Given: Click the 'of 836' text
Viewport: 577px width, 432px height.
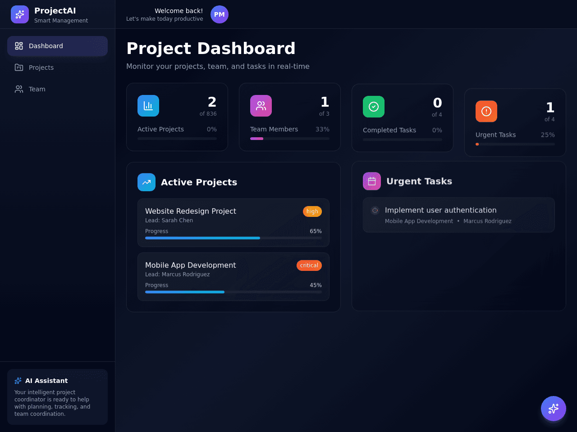Looking at the screenshot, I should click(x=208, y=114).
